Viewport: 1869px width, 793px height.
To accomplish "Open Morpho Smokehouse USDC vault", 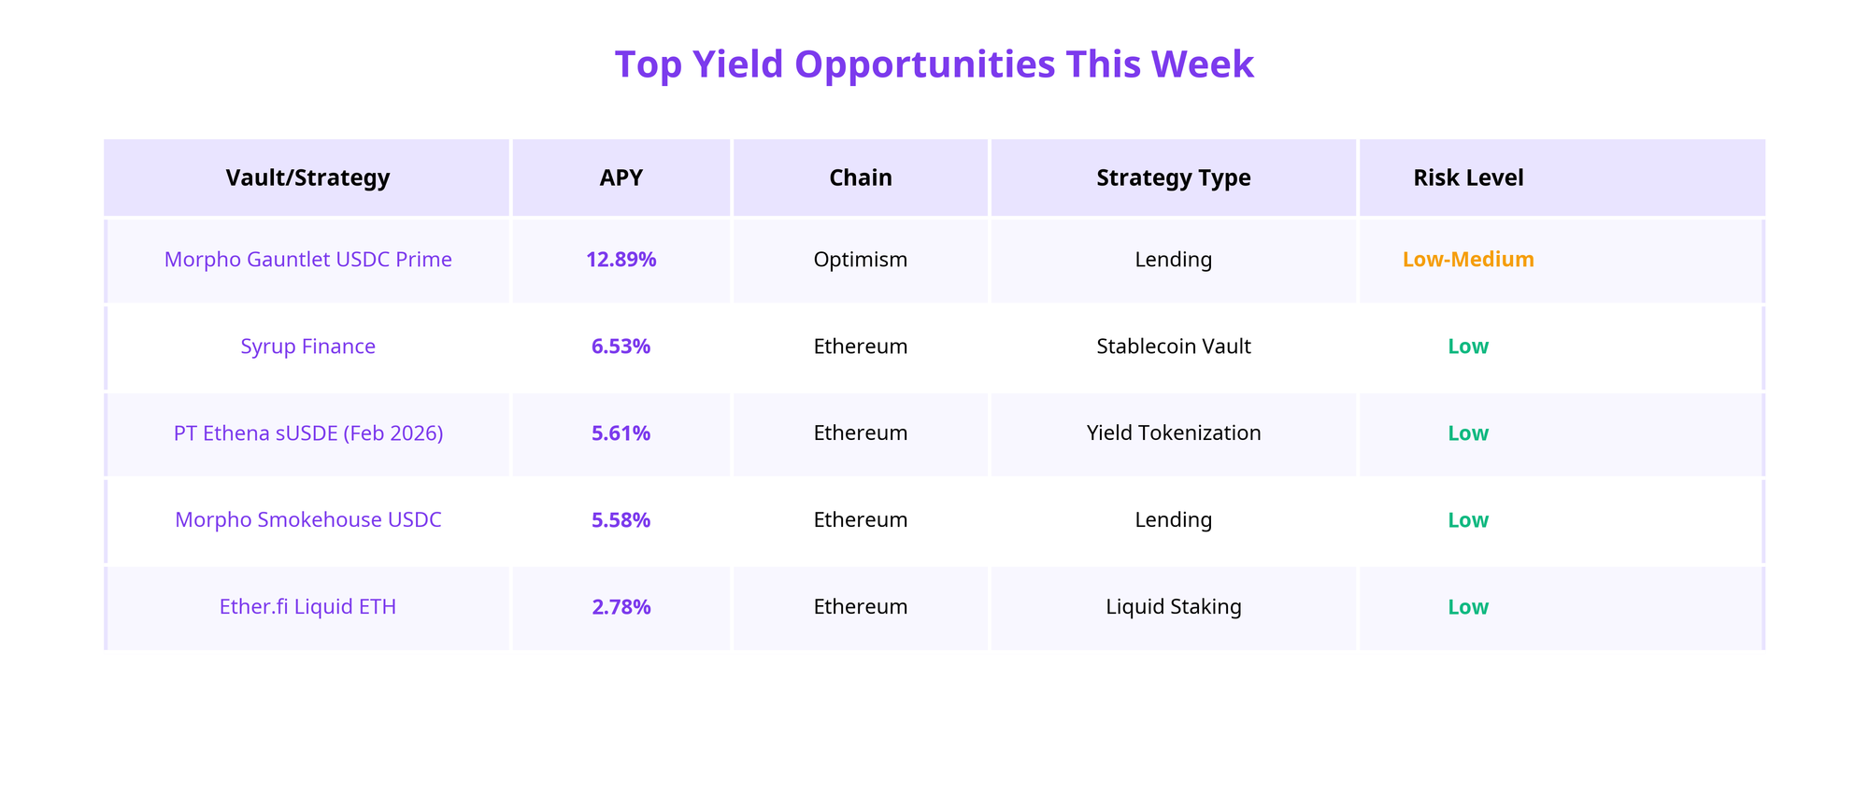I will 307,520.
